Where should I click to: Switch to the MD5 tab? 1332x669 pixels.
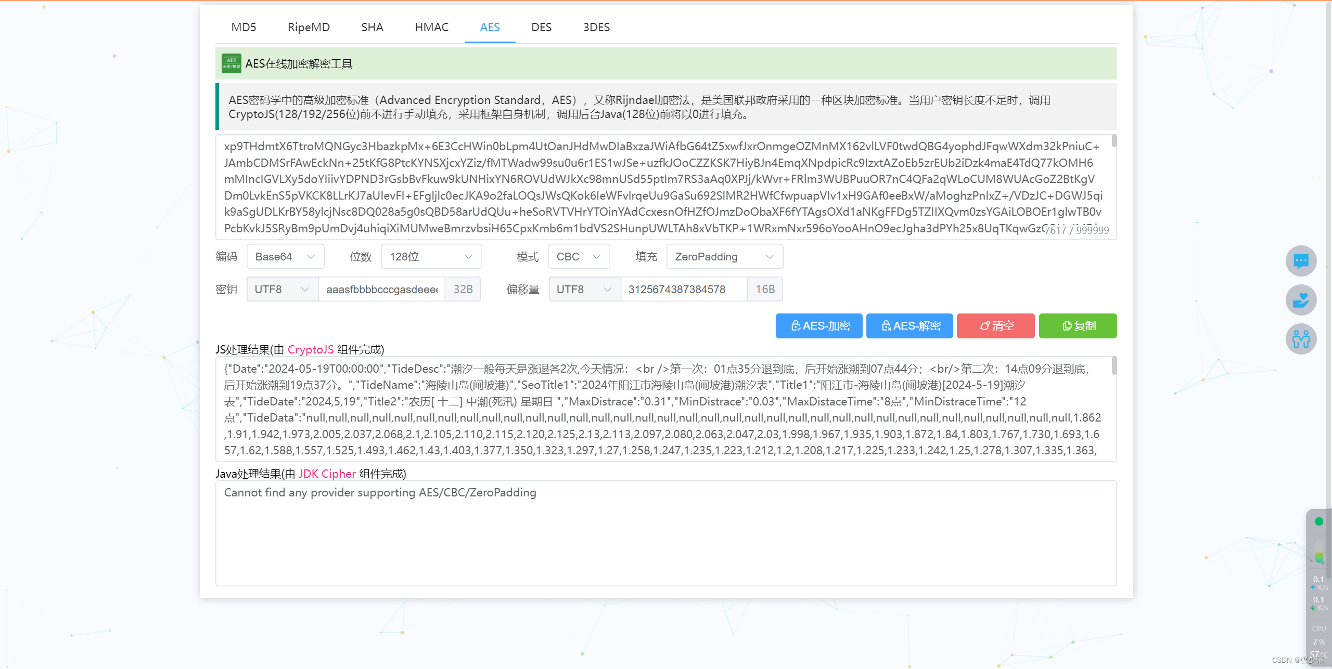click(244, 27)
